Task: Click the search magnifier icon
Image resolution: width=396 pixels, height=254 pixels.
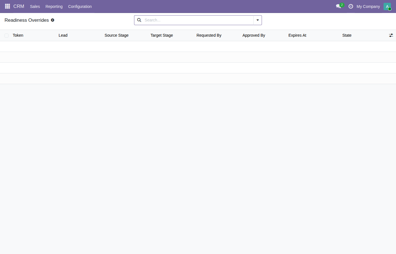Action: 139,20
